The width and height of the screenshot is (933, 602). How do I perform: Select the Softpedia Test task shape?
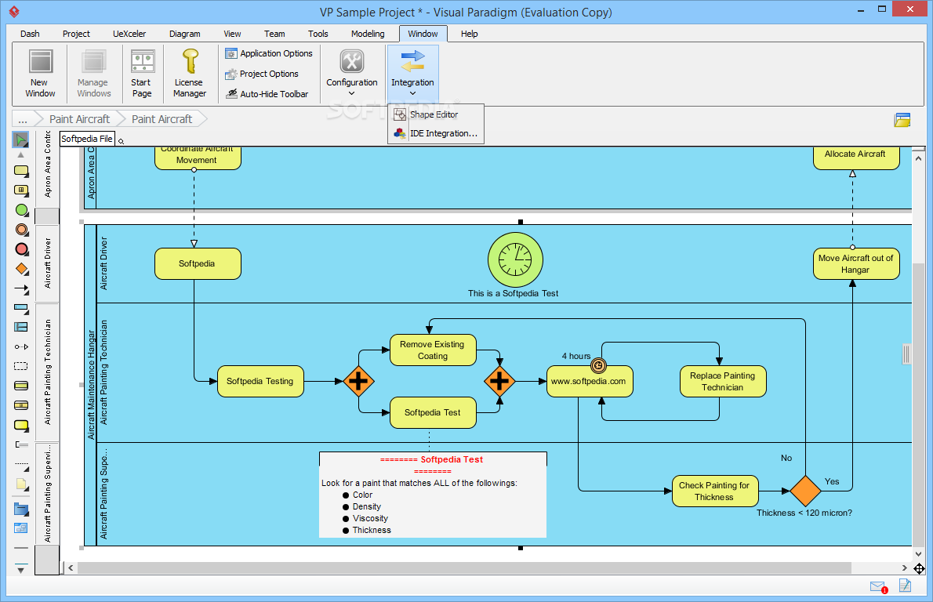click(433, 413)
